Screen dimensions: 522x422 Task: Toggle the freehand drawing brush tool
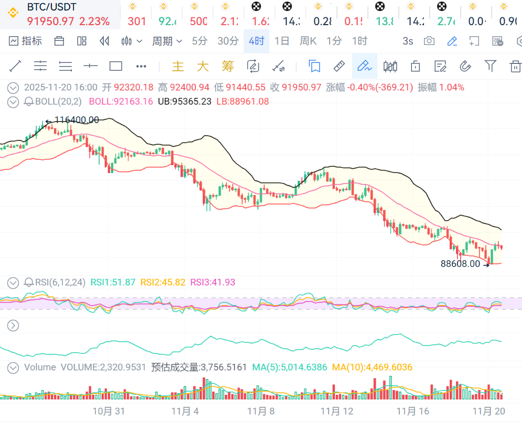tap(364, 66)
